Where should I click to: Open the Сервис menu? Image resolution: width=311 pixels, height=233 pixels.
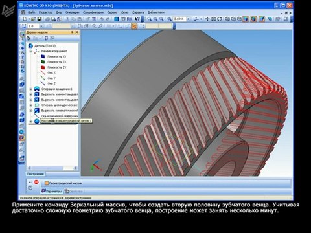112,12
